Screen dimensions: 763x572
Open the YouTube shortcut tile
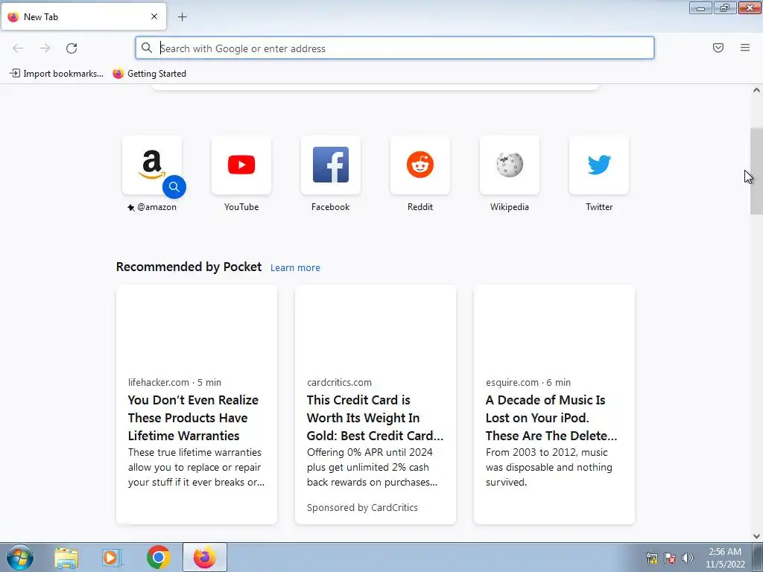point(241,165)
